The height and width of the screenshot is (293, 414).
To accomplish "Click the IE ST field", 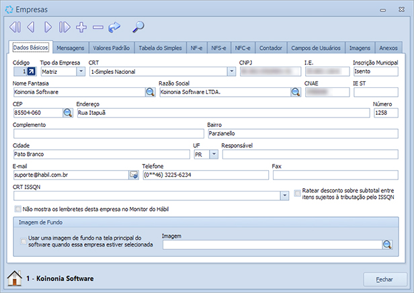I will click(376, 92).
